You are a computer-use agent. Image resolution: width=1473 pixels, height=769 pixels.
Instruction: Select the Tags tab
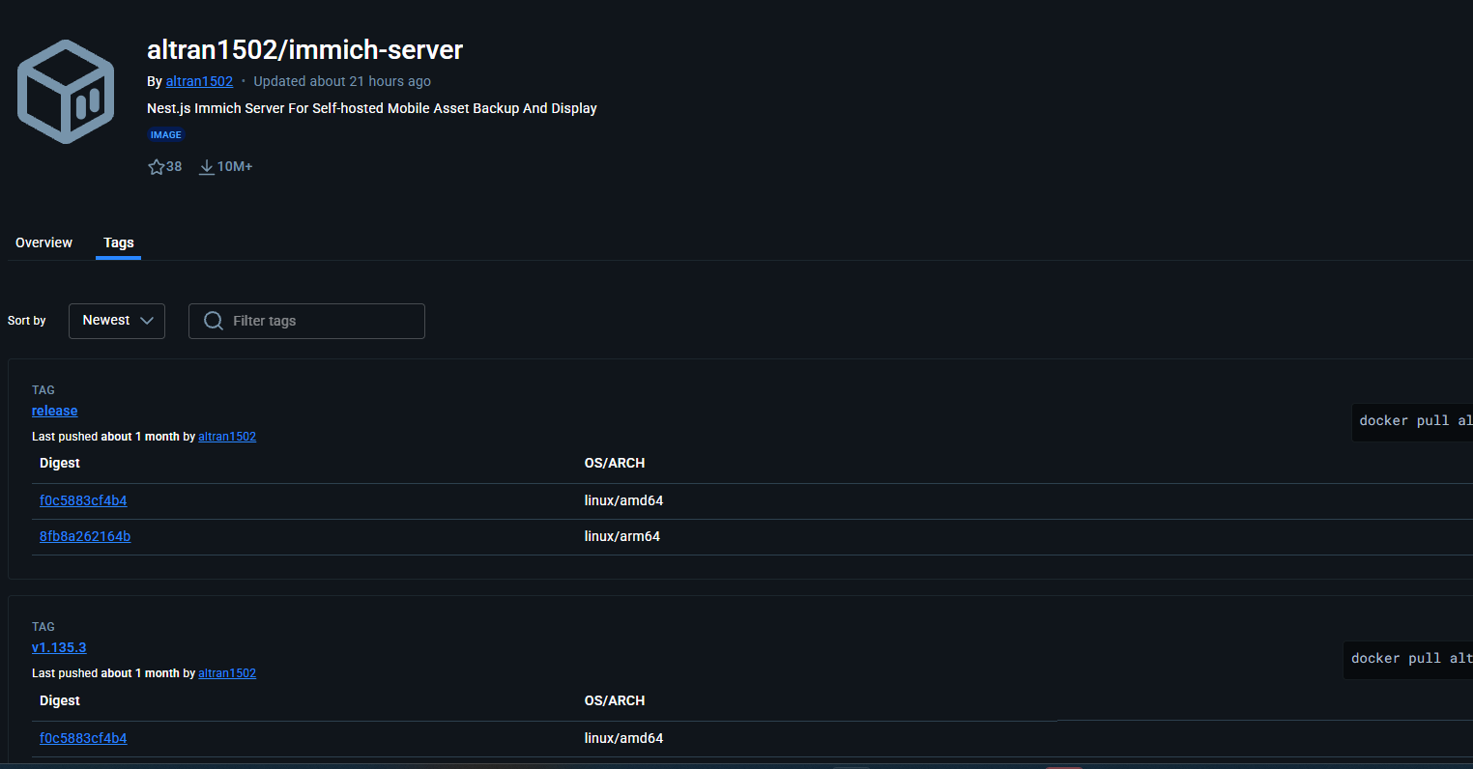[119, 242]
